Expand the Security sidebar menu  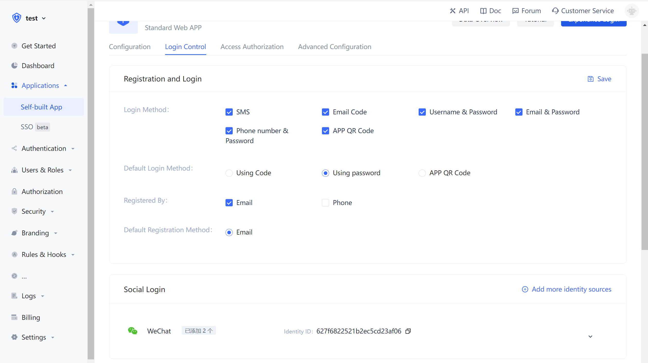(x=33, y=211)
